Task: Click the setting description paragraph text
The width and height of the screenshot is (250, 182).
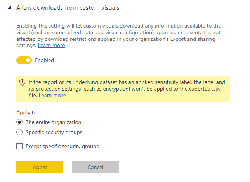Action: (118, 35)
